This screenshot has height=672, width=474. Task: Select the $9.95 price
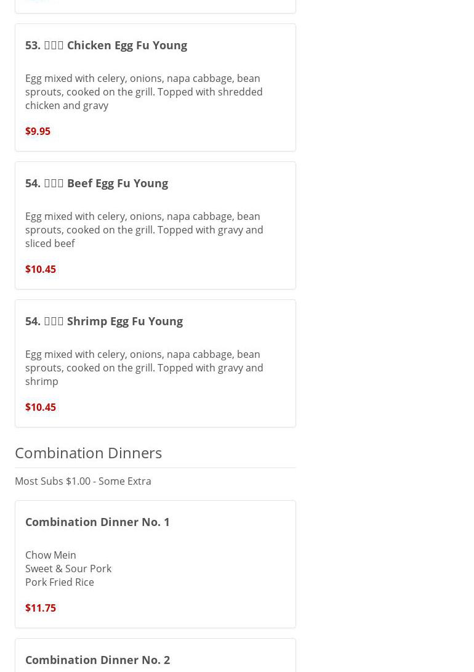click(38, 131)
